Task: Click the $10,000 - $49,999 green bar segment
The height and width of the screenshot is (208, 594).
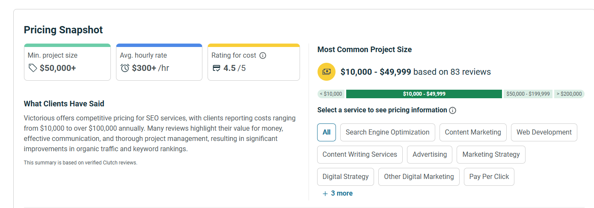Action: 424,94
